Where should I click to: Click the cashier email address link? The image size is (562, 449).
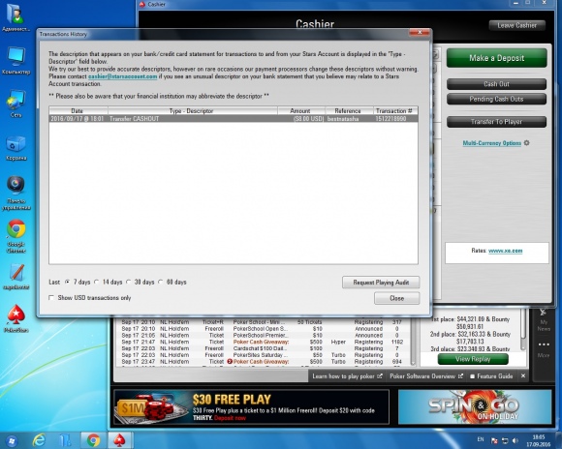click(x=123, y=76)
